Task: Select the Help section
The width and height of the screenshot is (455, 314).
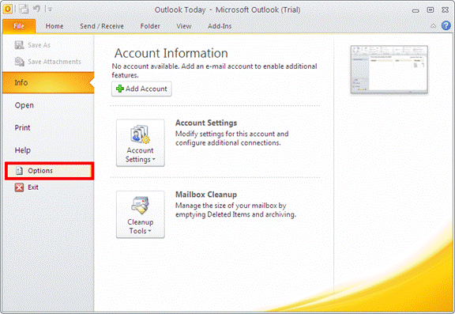Action: [48, 150]
